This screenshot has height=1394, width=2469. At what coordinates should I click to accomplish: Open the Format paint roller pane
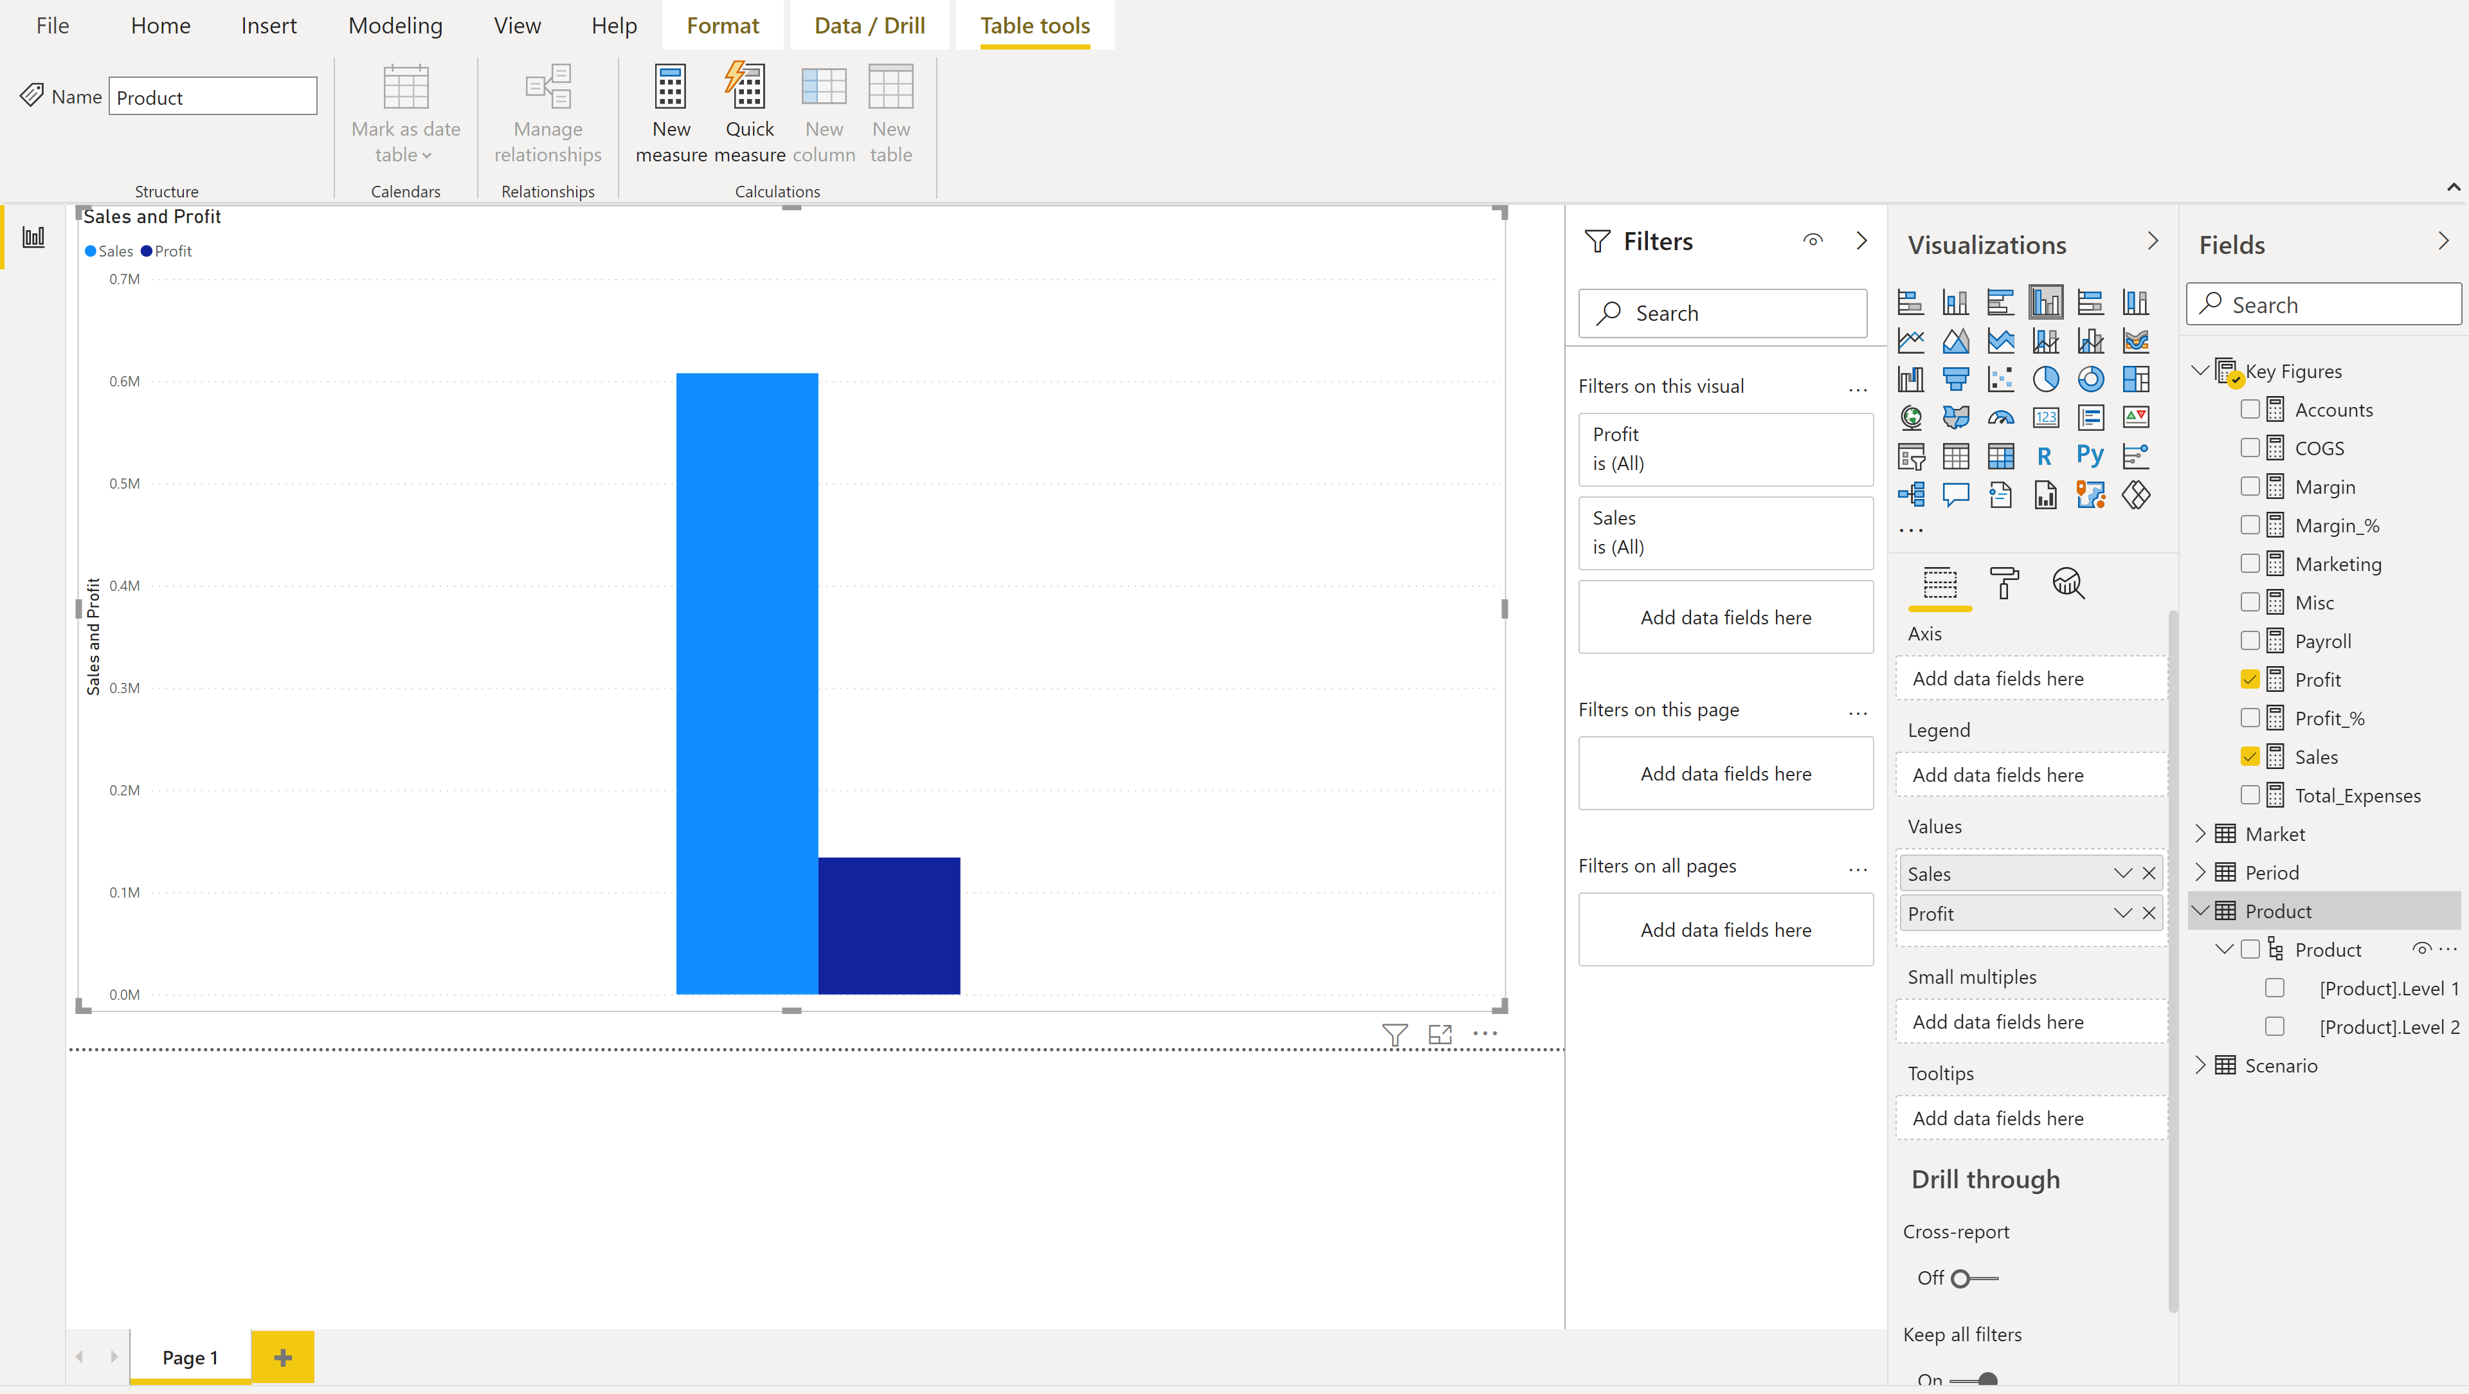tap(2003, 583)
